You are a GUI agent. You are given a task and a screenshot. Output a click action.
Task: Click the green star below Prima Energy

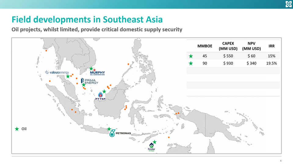[x=84, y=85]
